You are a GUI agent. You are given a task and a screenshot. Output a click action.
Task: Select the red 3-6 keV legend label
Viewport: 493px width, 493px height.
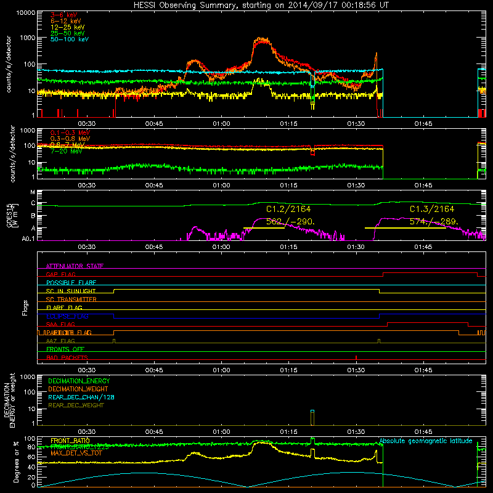pos(63,15)
